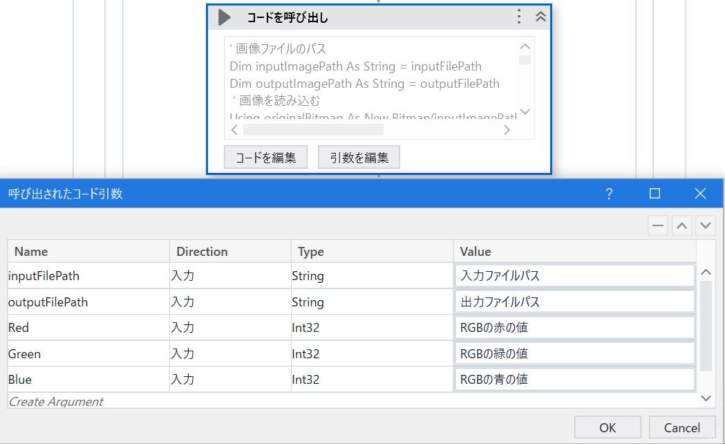Screen dimensions: 725x444
Task: Confirm argument changes with the OK button
Action: (x=608, y=427)
